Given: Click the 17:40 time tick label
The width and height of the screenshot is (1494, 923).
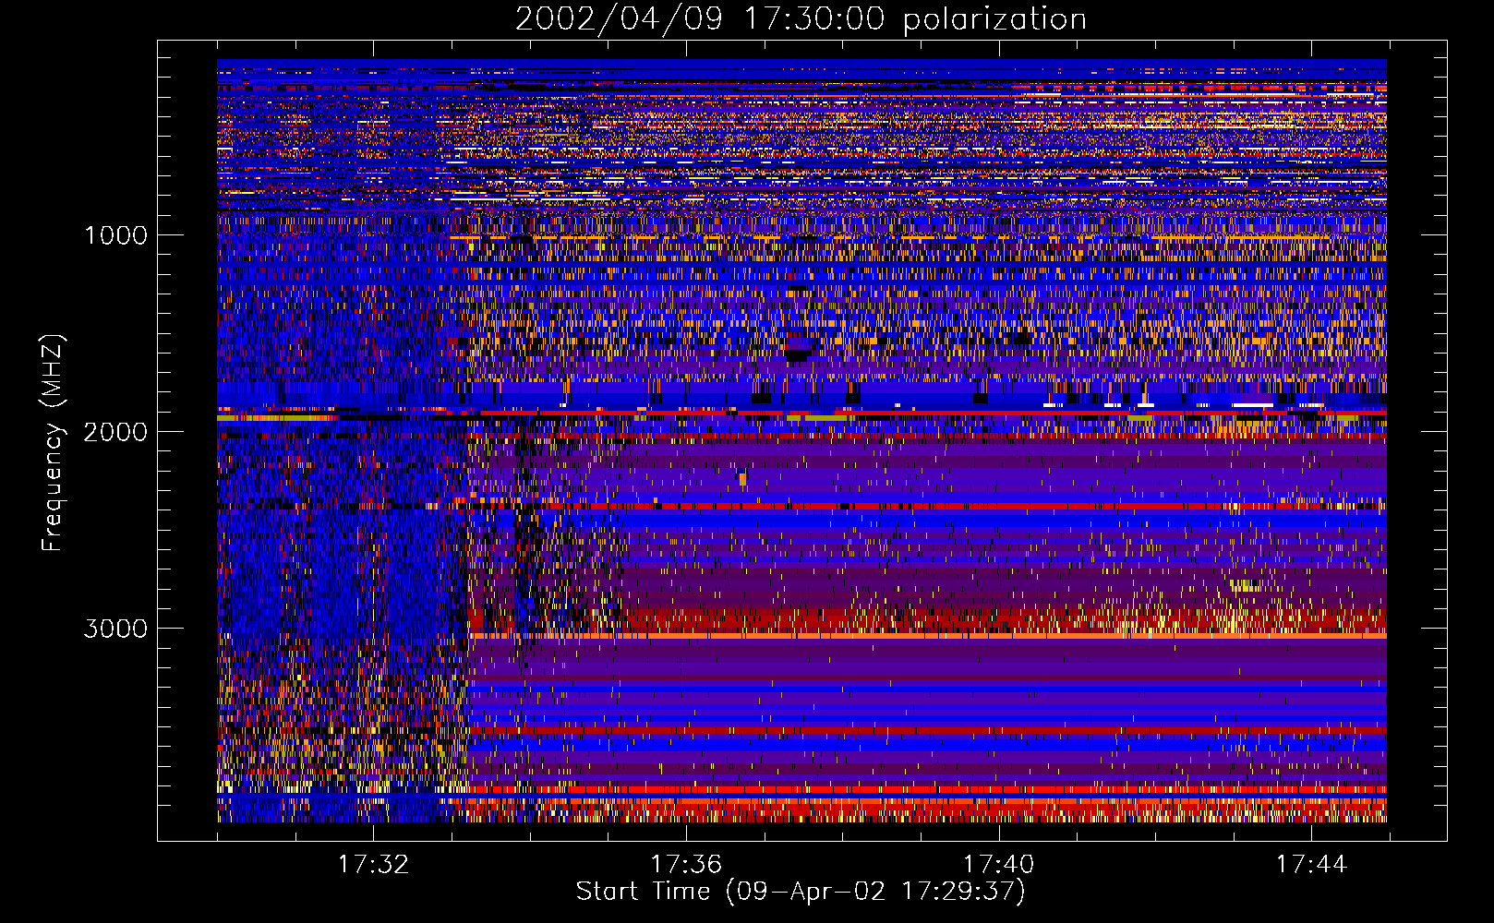Looking at the screenshot, I should (x=999, y=865).
